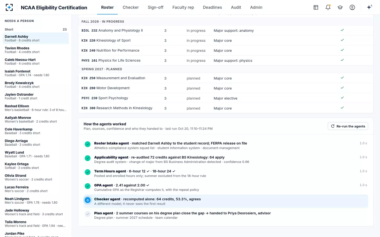Select Wyatt Lund in the list

[36, 154]
